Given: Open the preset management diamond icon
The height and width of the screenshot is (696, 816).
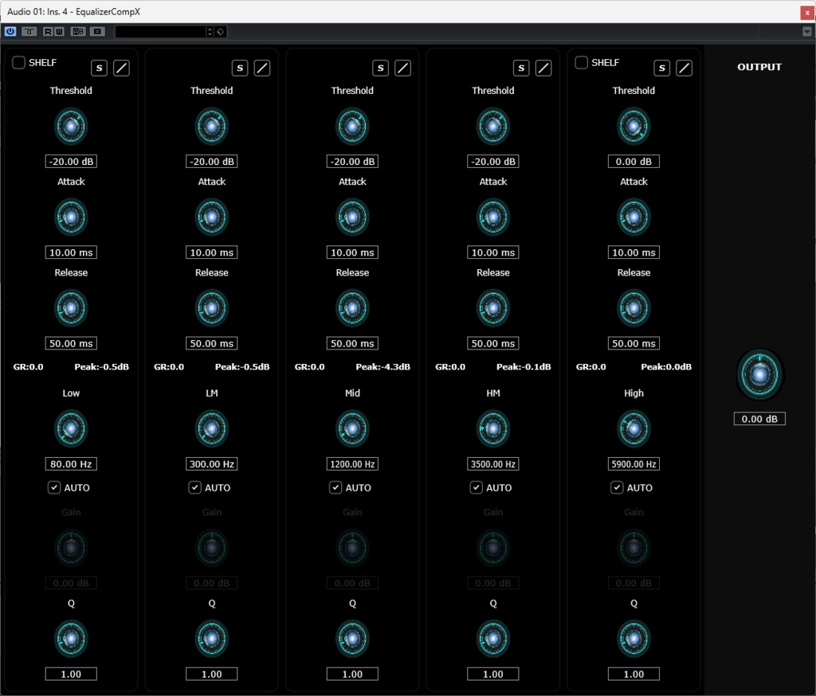Looking at the screenshot, I should (x=221, y=32).
